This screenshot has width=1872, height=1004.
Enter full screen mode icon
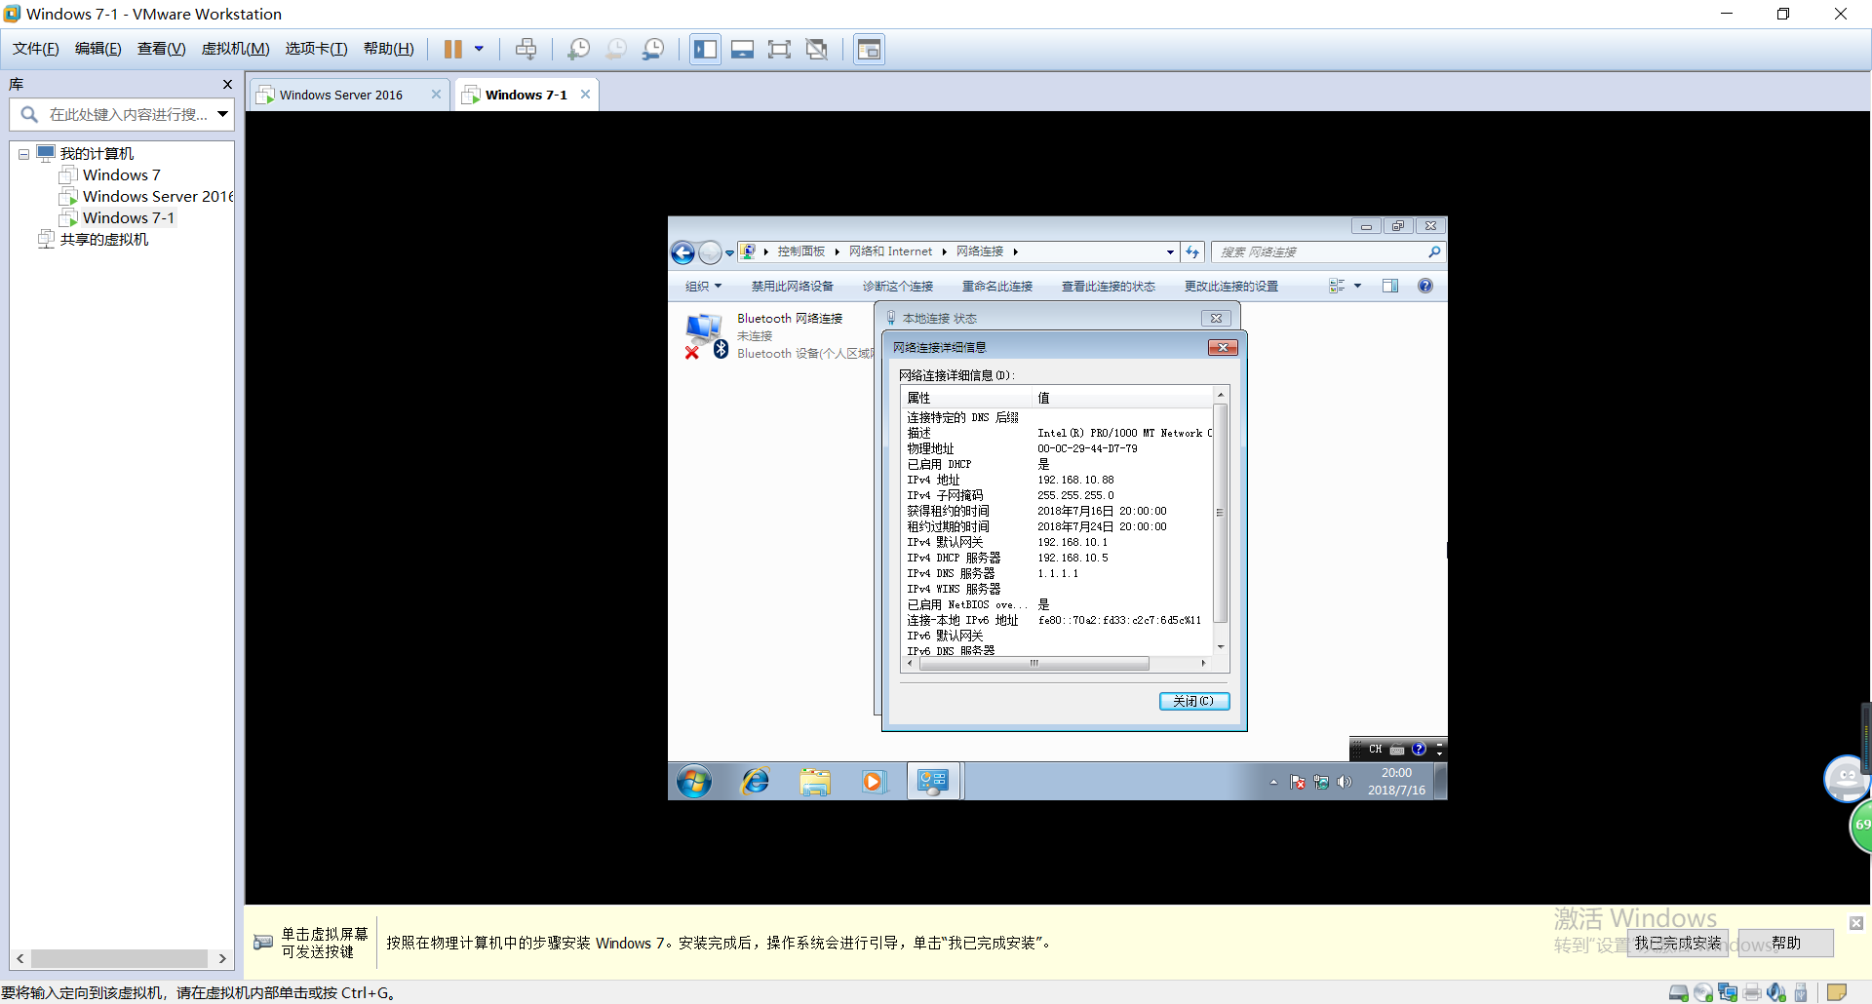[779, 49]
